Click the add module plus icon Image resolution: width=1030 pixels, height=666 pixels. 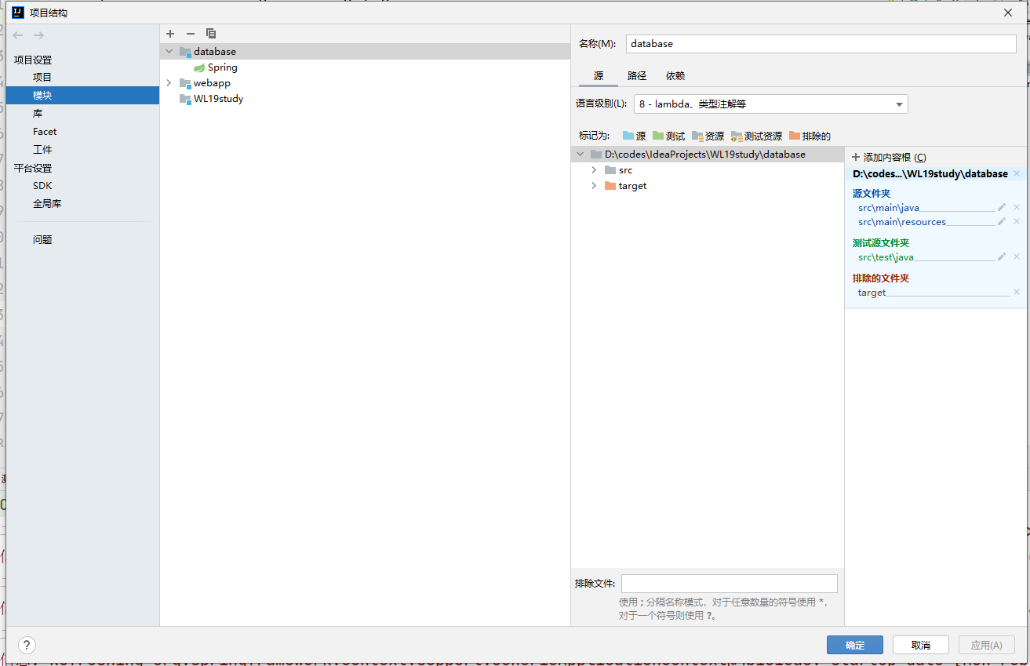(x=170, y=34)
